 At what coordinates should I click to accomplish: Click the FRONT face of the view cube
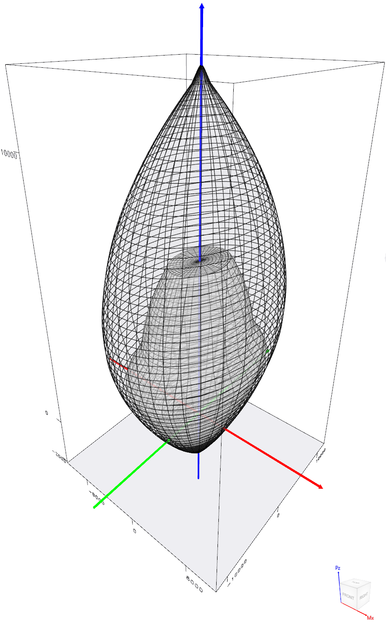pyautogui.click(x=349, y=596)
